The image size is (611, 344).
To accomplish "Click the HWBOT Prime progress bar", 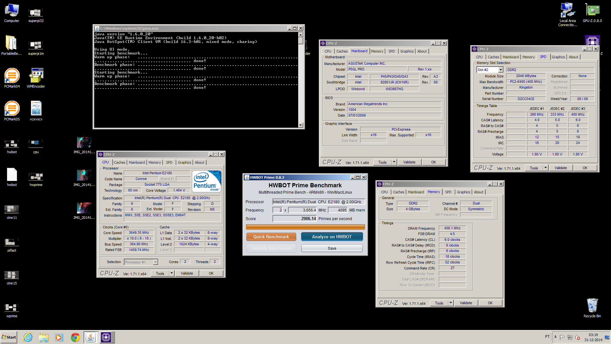I will tap(305, 227).
